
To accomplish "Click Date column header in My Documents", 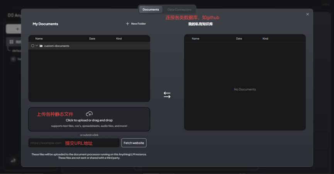I will (x=92, y=38).
